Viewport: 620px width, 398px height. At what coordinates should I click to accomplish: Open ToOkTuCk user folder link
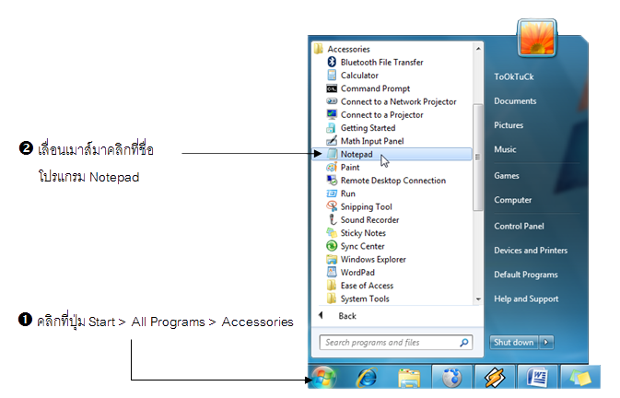click(514, 76)
